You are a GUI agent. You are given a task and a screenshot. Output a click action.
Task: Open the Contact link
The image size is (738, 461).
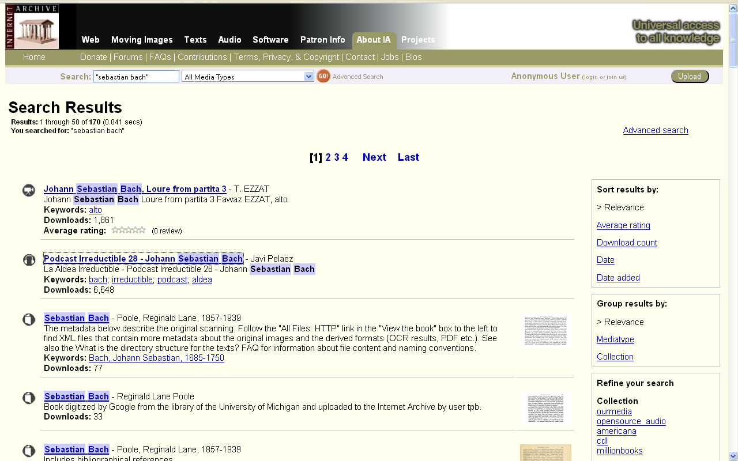point(360,57)
